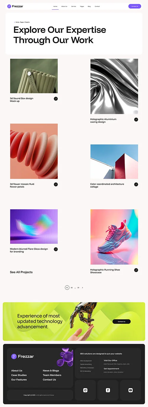Viewport: 148px width, 407px height.
Task: Jump to page 10 in pagination
Action: tap(78, 288)
